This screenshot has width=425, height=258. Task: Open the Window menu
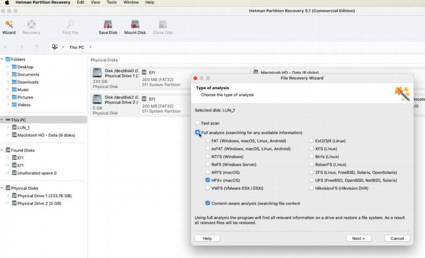click(x=131, y=2)
